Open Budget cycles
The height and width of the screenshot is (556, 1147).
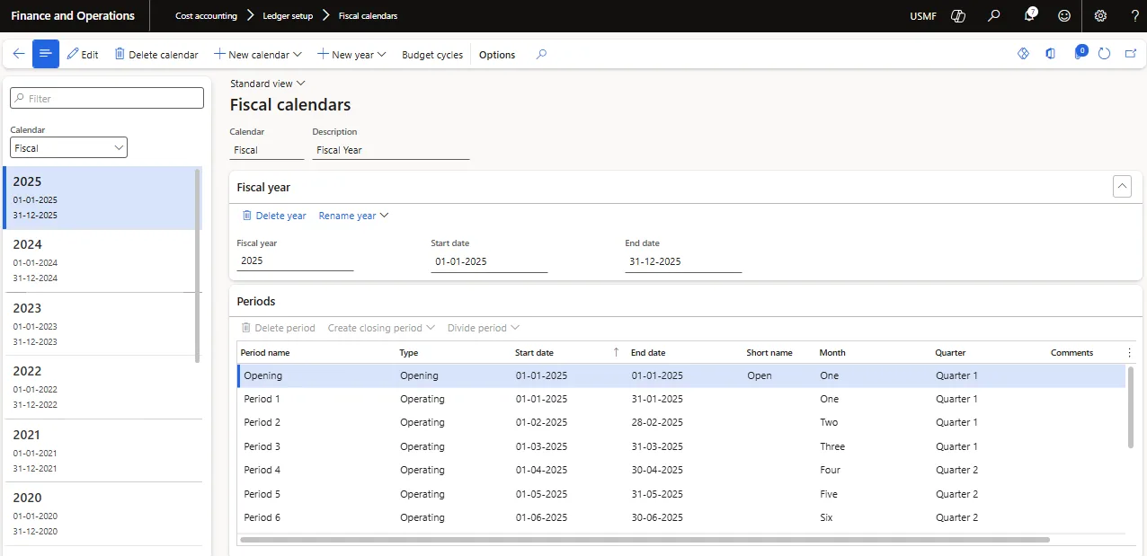click(x=432, y=55)
